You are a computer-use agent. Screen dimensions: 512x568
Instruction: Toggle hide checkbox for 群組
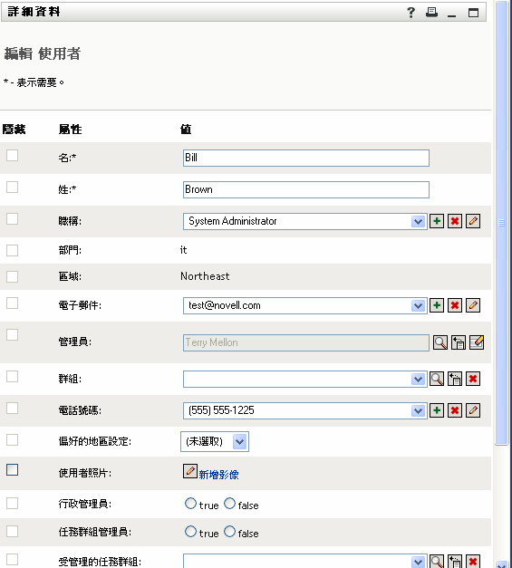click(x=13, y=377)
